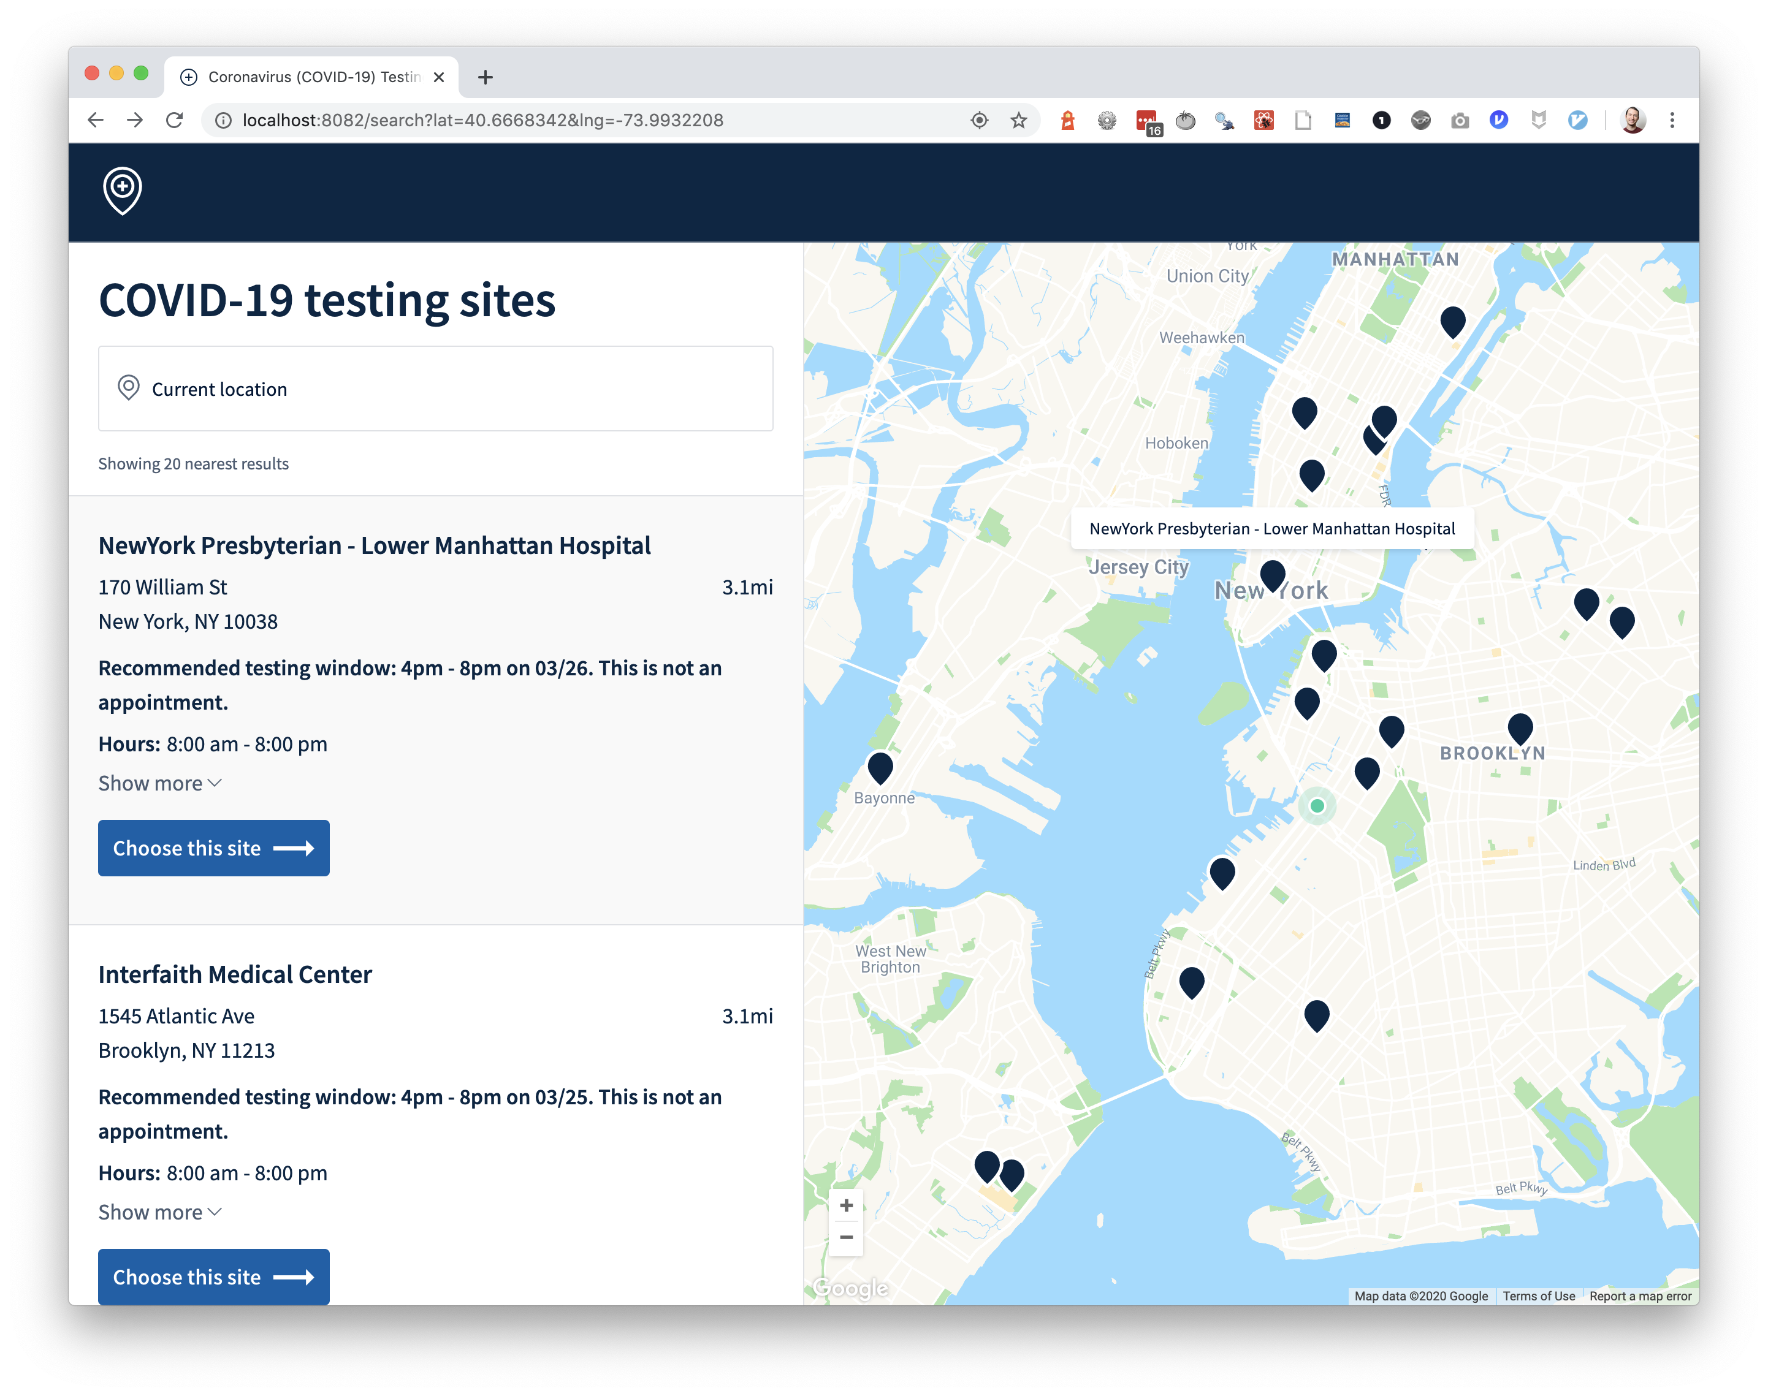This screenshot has height=1396, width=1768.
Task: Click the site logo pin icon in header
Action: pos(123,191)
